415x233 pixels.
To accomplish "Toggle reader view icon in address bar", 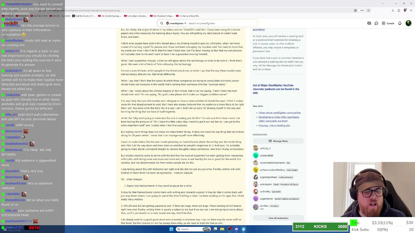I will (356, 10).
